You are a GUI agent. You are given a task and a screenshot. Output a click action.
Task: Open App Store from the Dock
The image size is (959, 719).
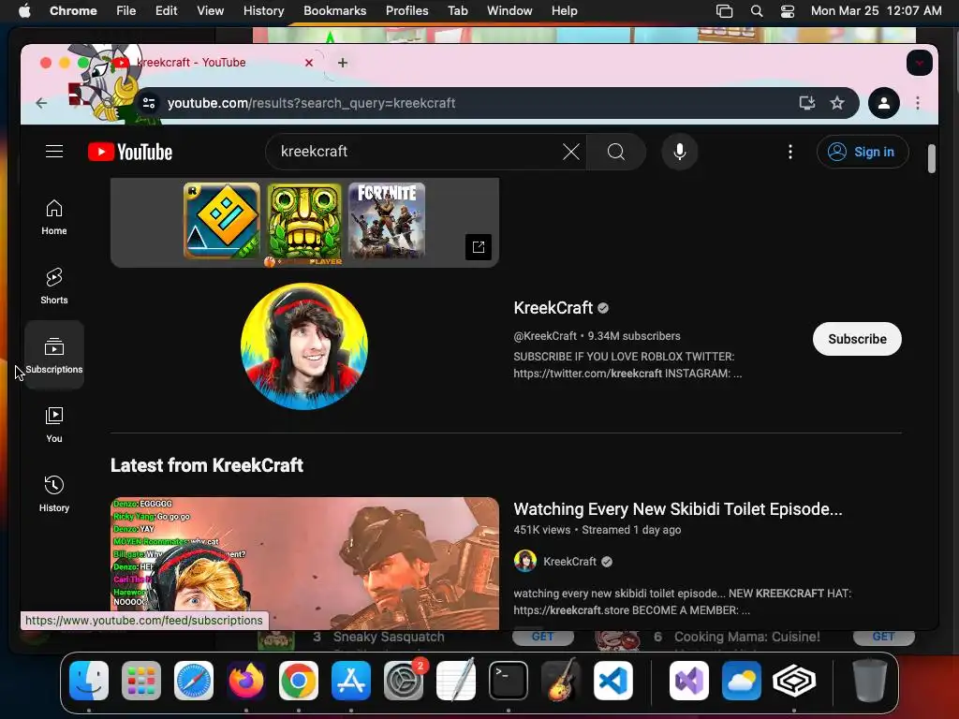pyautogui.click(x=351, y=681)
